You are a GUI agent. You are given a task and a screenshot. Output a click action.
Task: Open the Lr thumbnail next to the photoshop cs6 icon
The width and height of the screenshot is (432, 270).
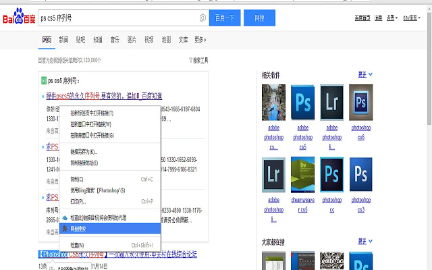pos(331,103)
